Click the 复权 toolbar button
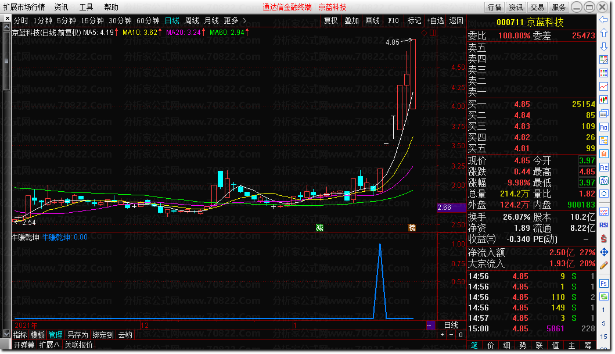This screenshot has height=354, width=615. click(330, 21)
